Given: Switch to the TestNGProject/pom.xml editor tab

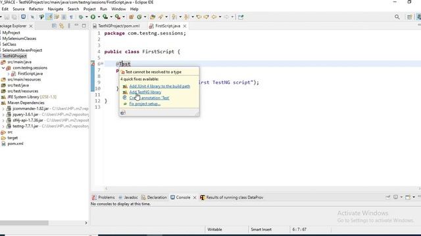Looking at the screenshot, I should point(116,26).
